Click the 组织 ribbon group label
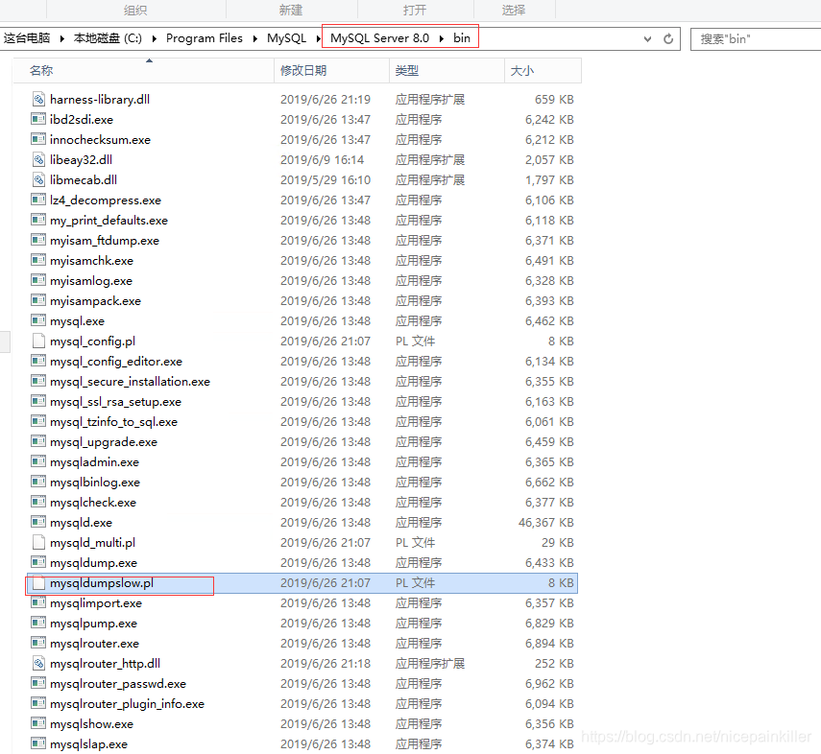821x754 pixels. (135, 10)
